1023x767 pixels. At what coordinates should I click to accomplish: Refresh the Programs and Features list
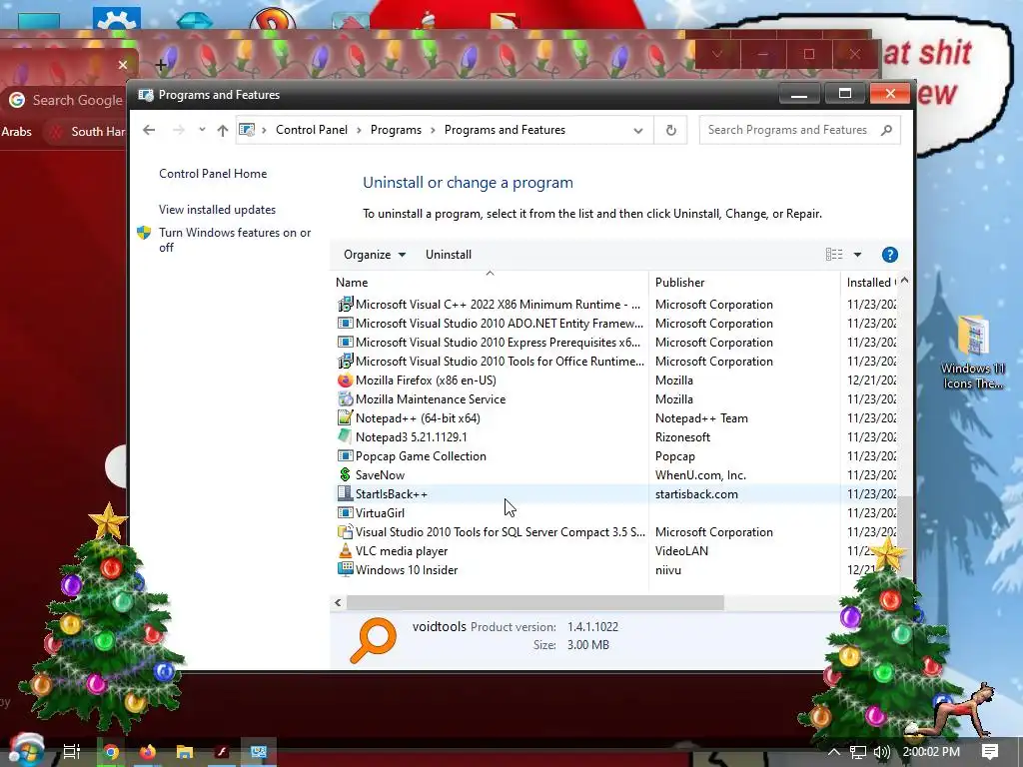pos(670,130)
